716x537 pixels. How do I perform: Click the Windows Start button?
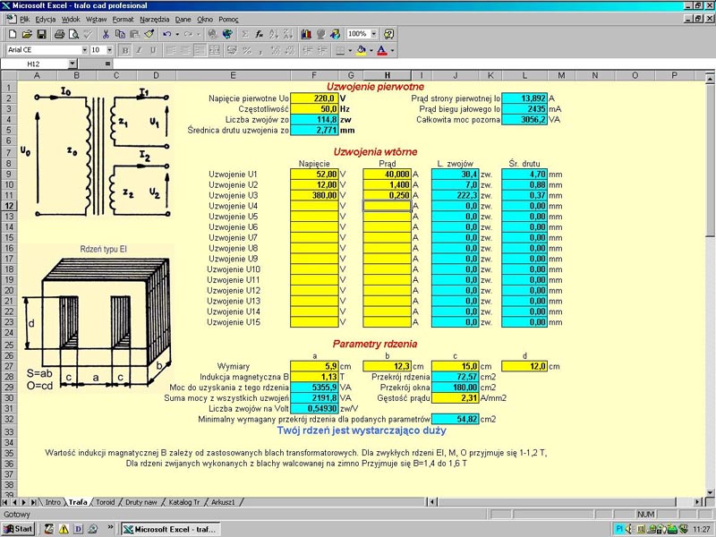[19, 529]
